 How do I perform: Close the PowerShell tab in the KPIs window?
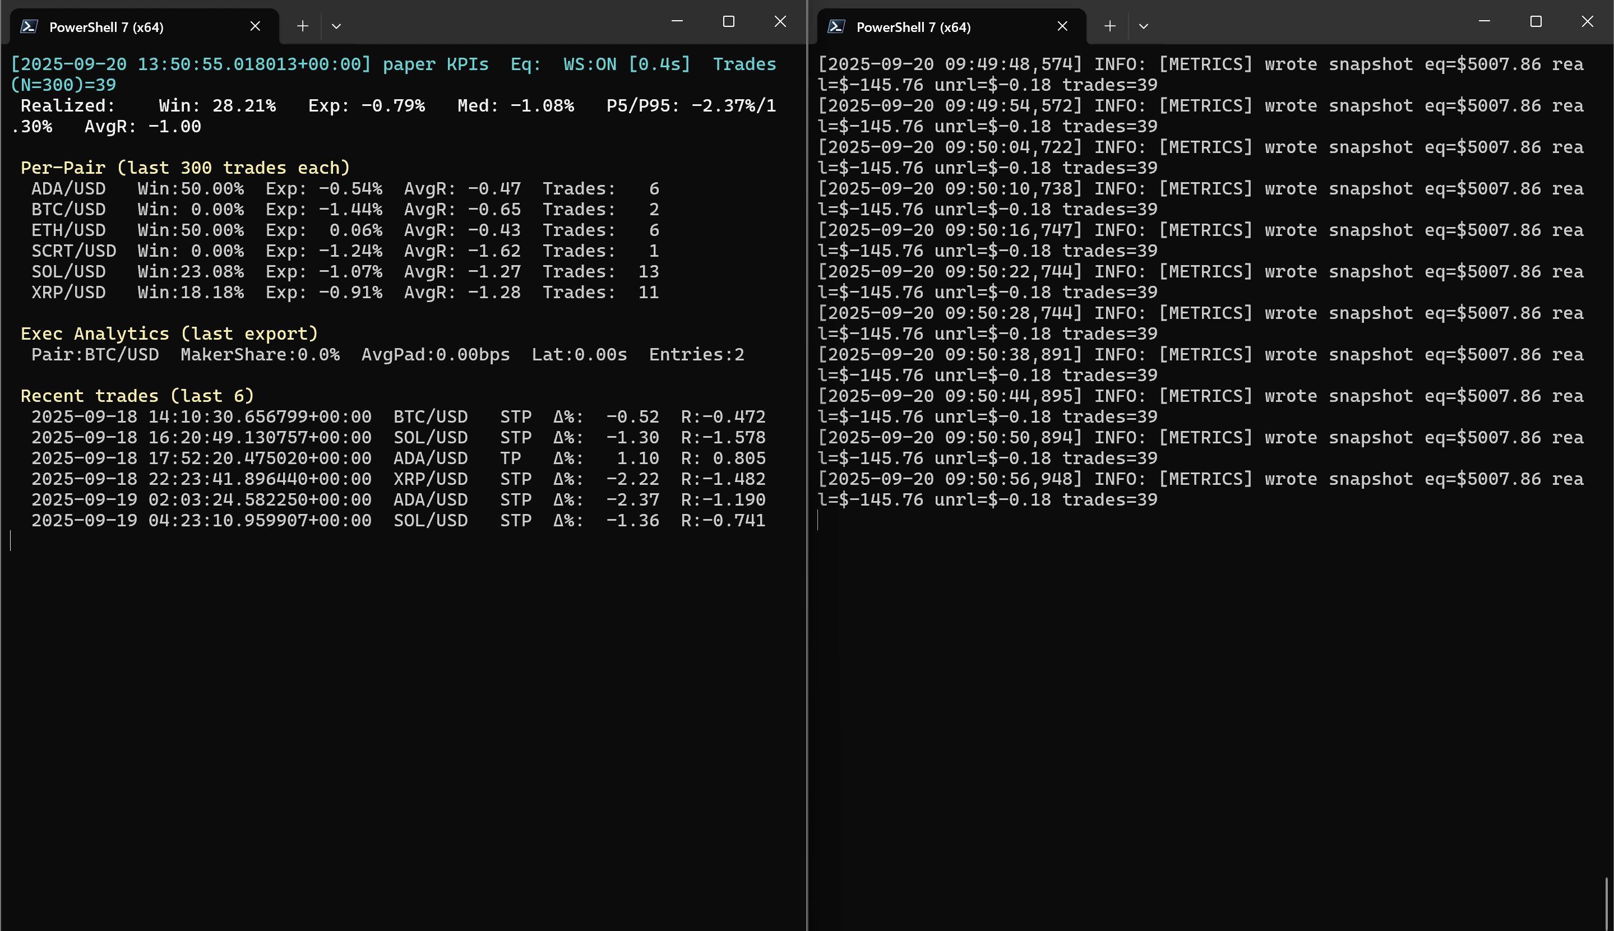click(x=255, y=26)
